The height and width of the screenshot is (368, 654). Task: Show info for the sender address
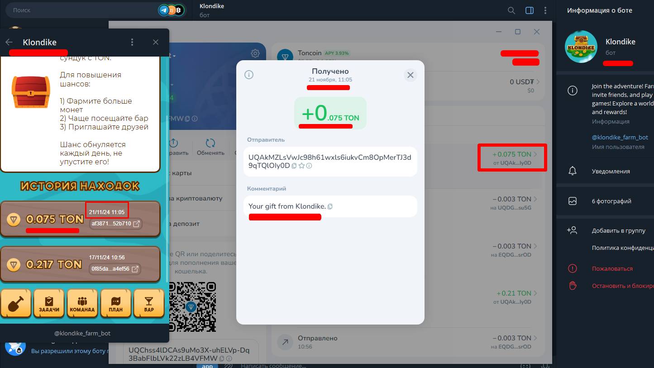tap(309, 166)
